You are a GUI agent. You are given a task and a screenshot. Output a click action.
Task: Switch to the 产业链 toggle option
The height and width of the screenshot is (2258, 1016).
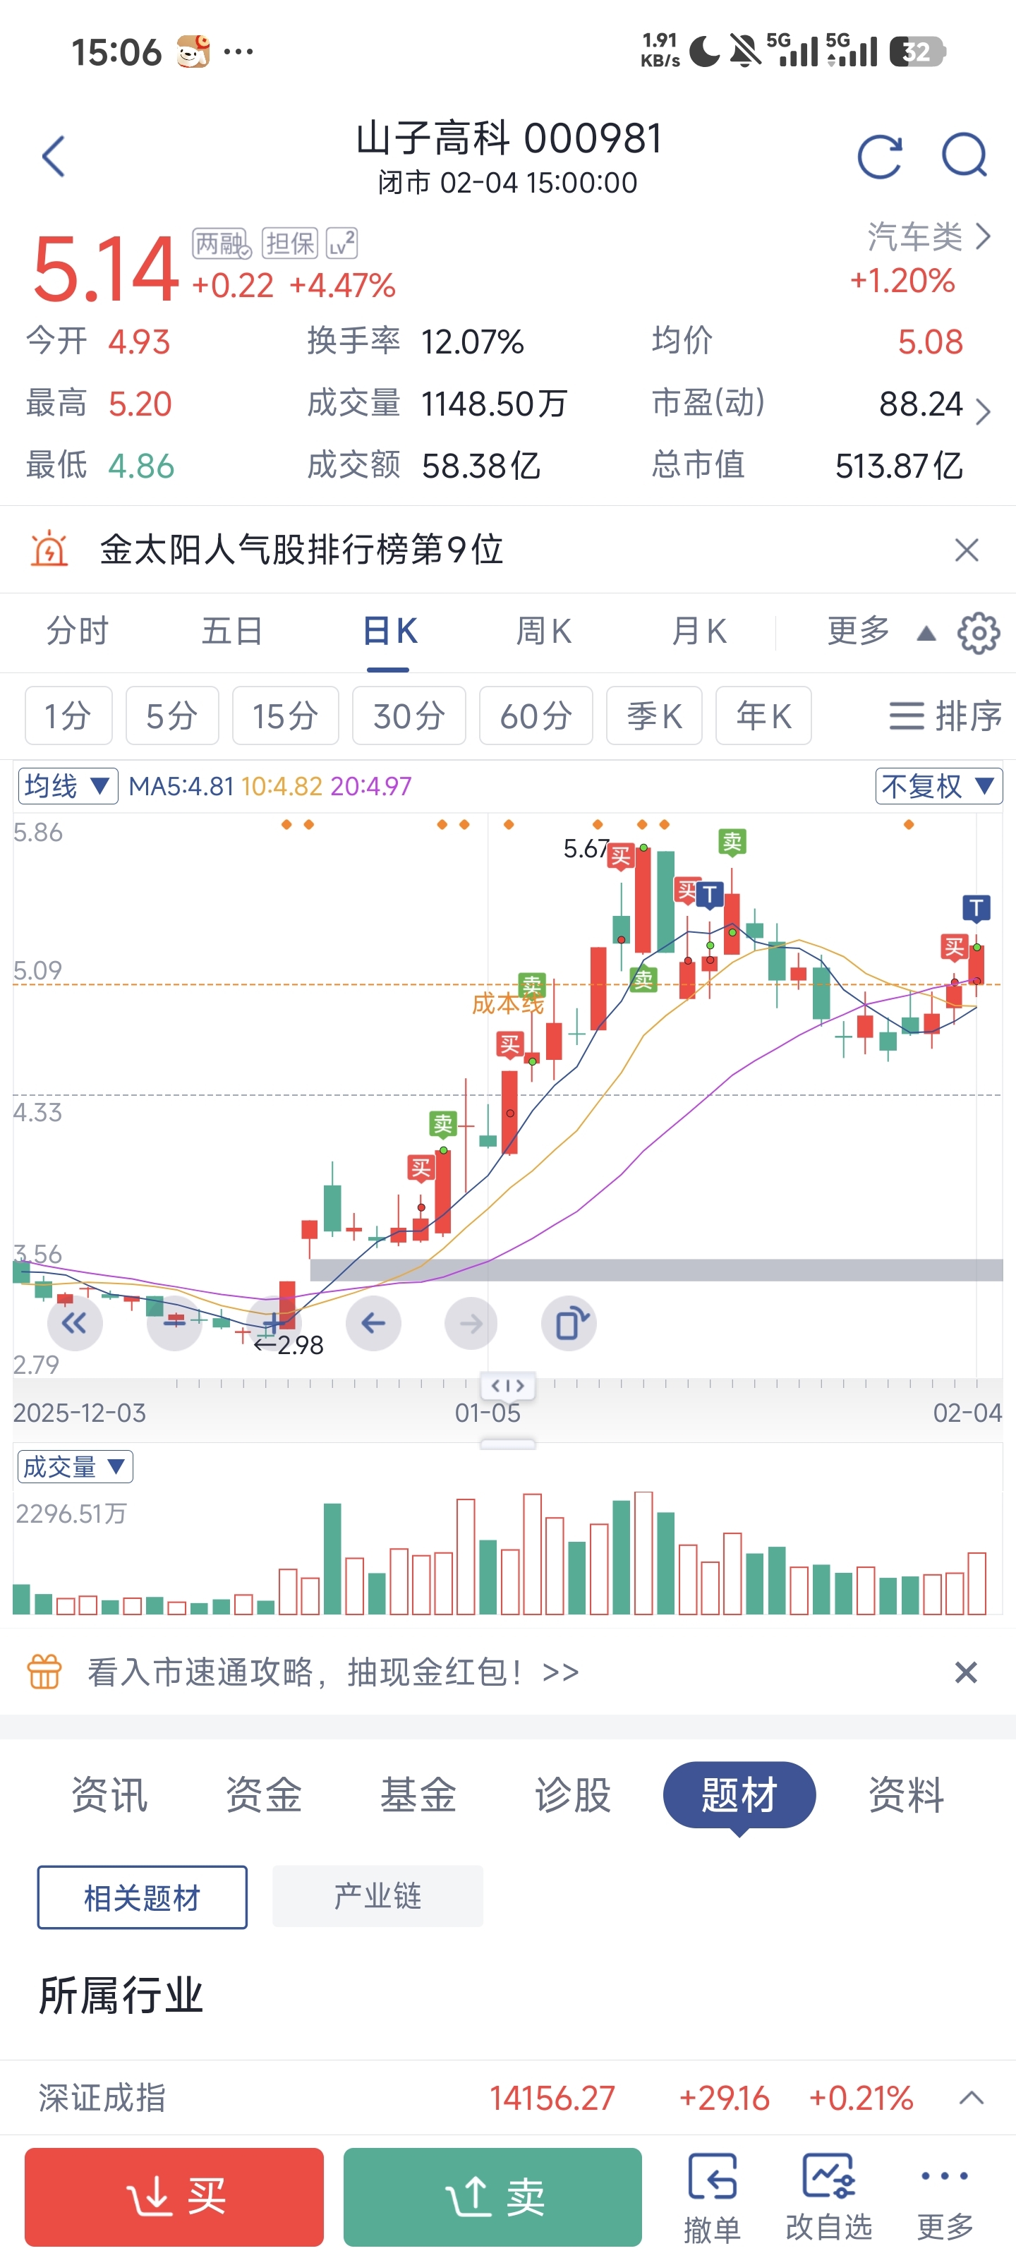[x=377, y=1896]
